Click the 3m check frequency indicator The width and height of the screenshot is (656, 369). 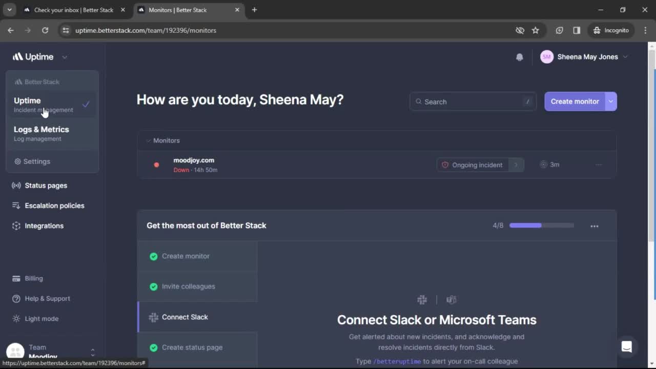click(550, 165)
